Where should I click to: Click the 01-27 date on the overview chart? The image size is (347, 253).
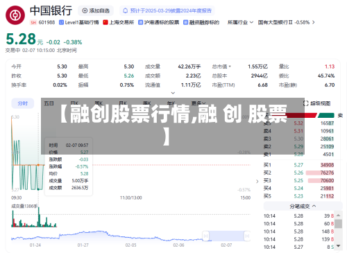(83, 245)
